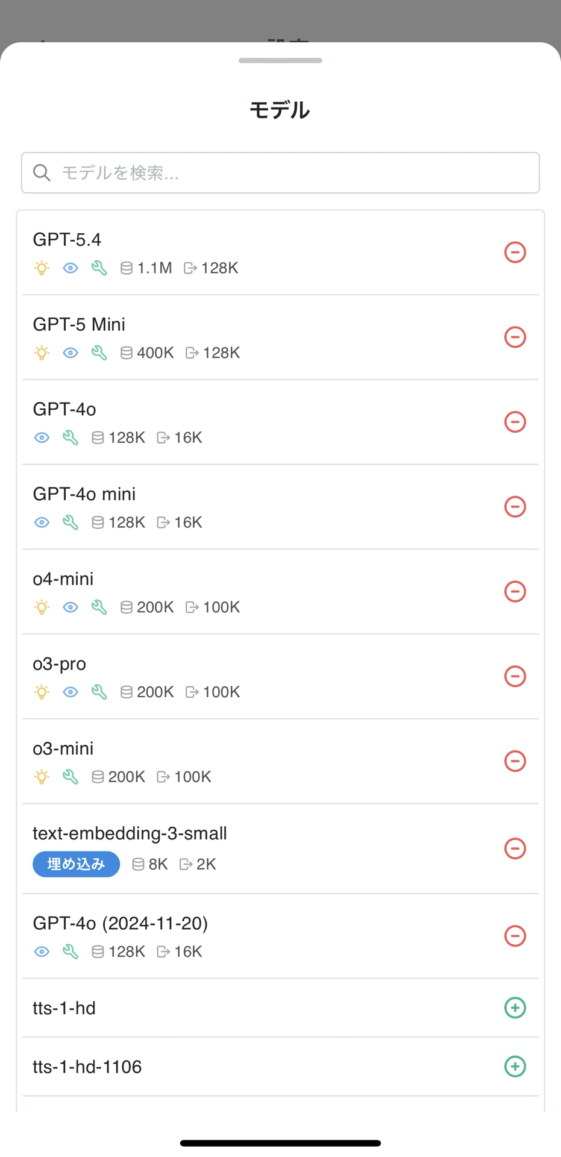Remove GPT-4o mini using the minus icon
Viewport: 561px width, 1157px height.
515,507
